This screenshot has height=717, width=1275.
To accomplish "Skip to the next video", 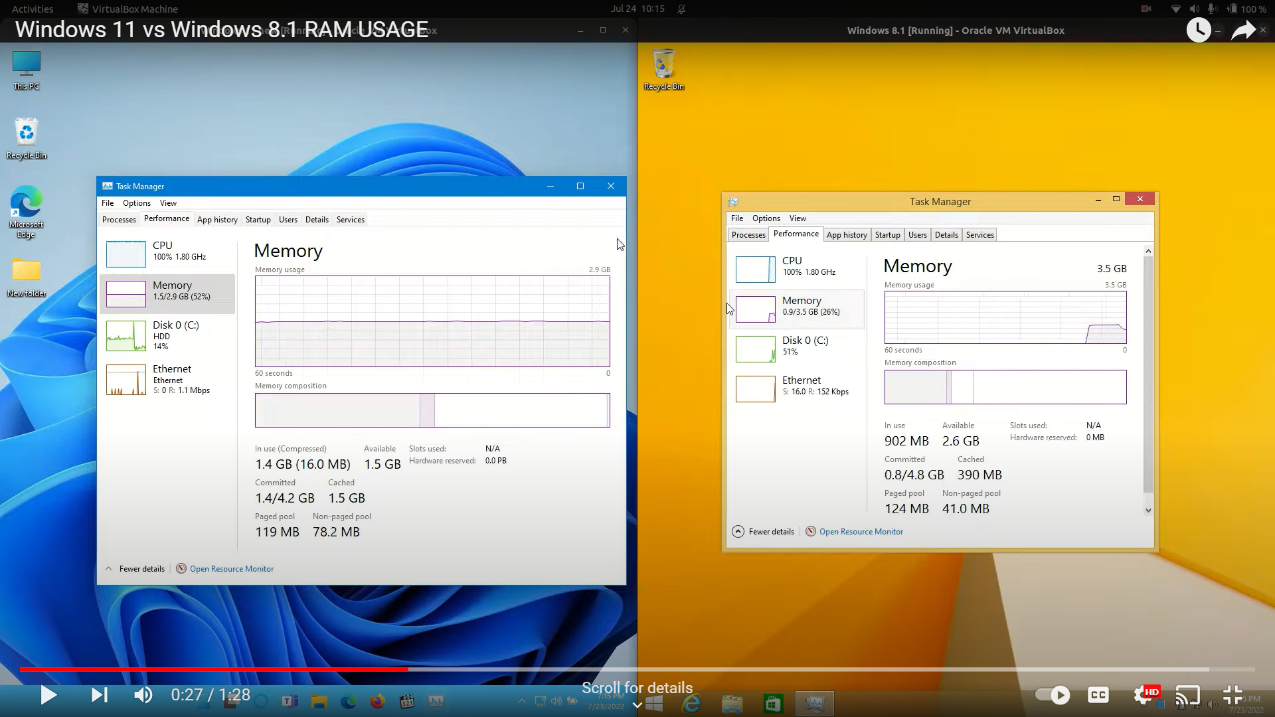I will [x=99, y=695].
